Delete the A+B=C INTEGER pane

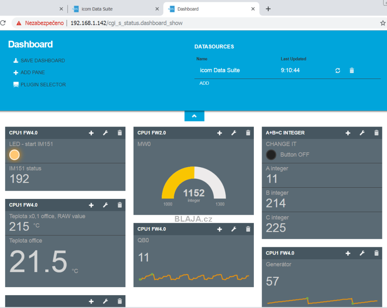tap(377, 133)
